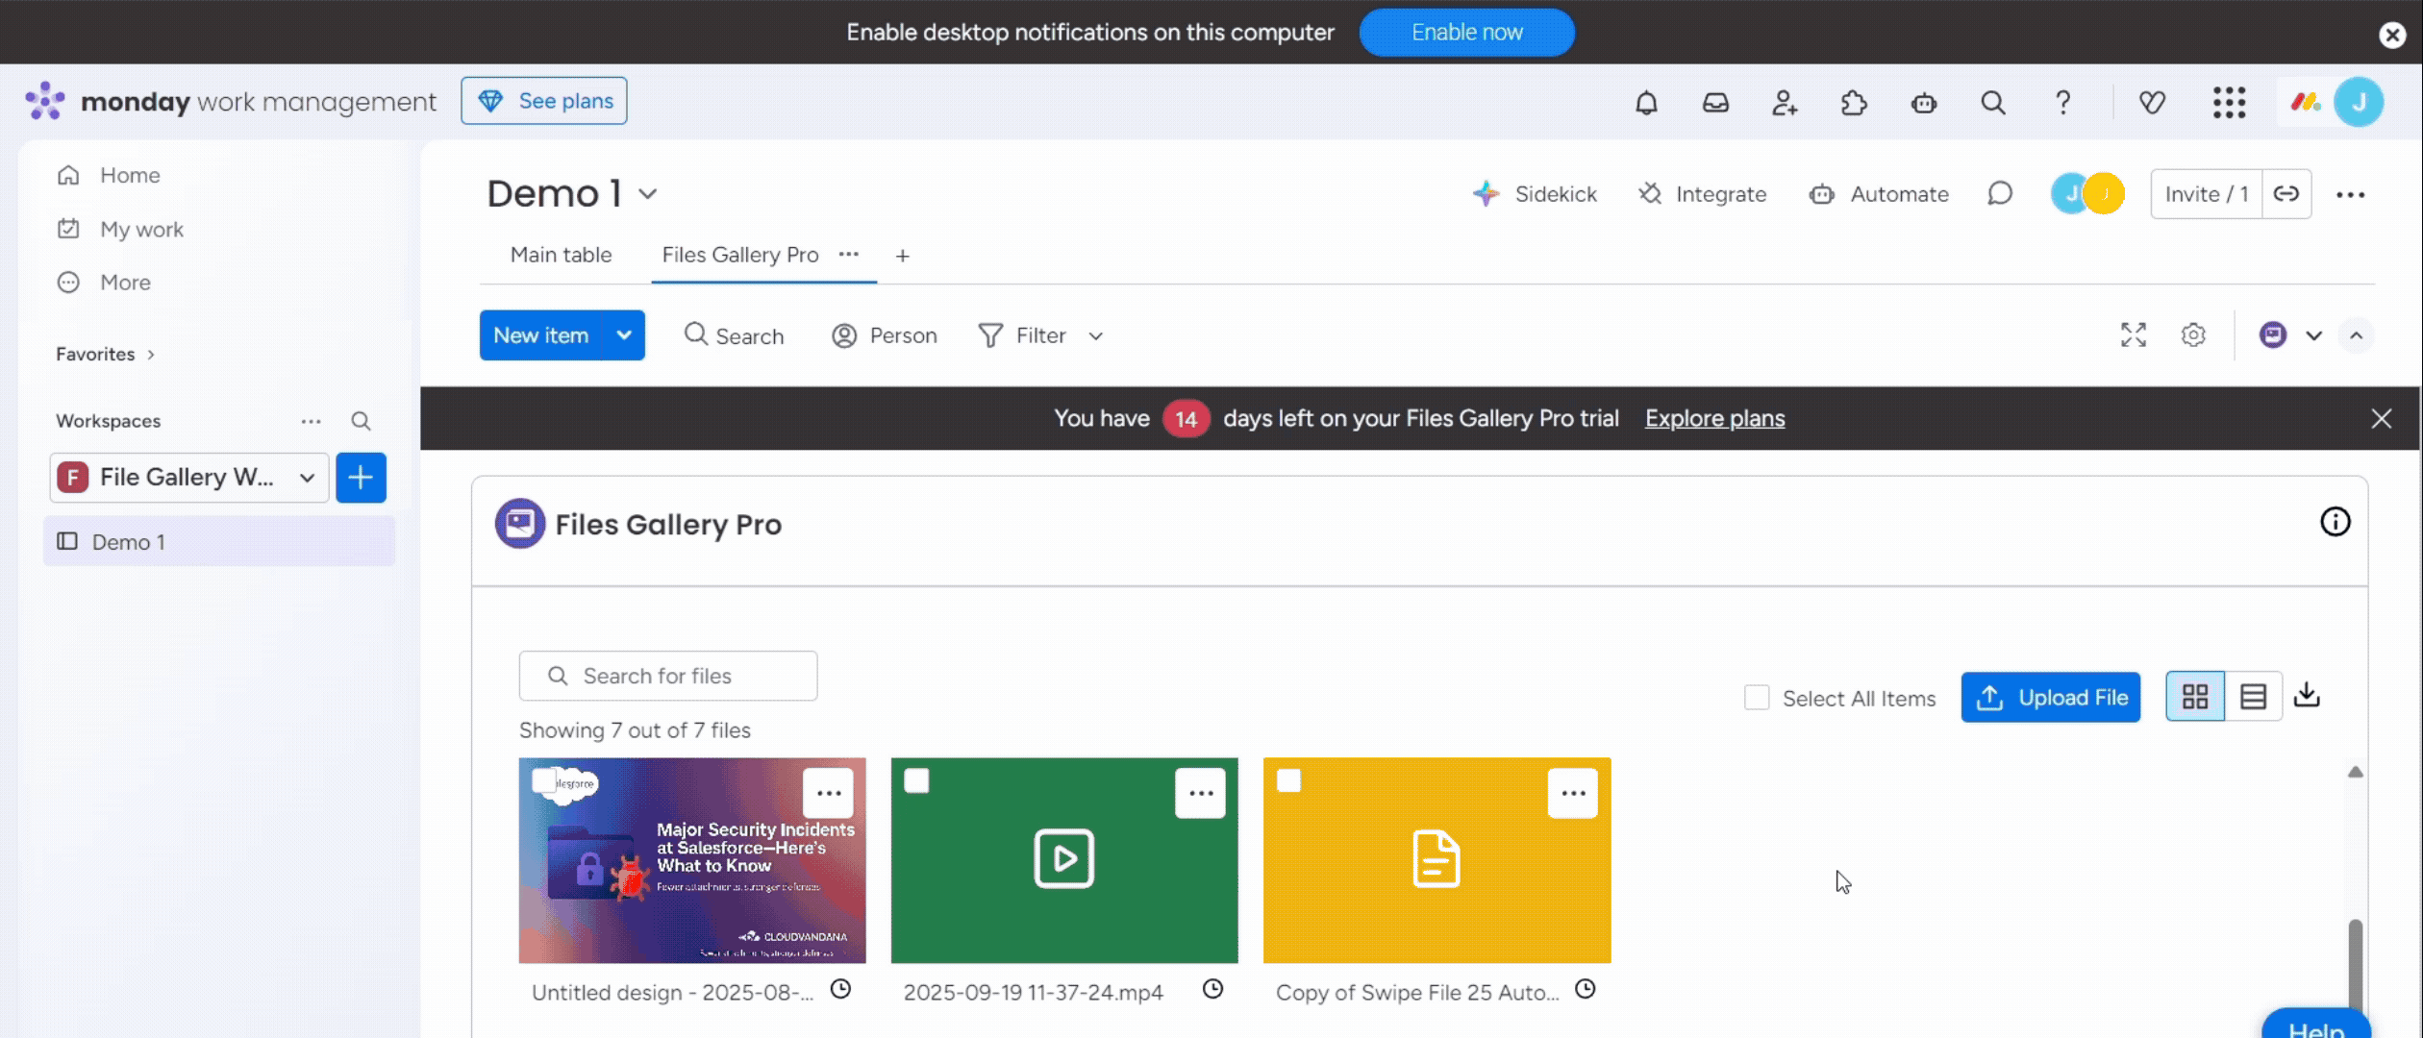
Task: Open My work in the sidebar
Action: point(141,230)
